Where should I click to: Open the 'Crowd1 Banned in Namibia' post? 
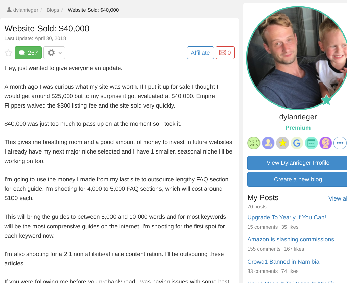point(283,262)
